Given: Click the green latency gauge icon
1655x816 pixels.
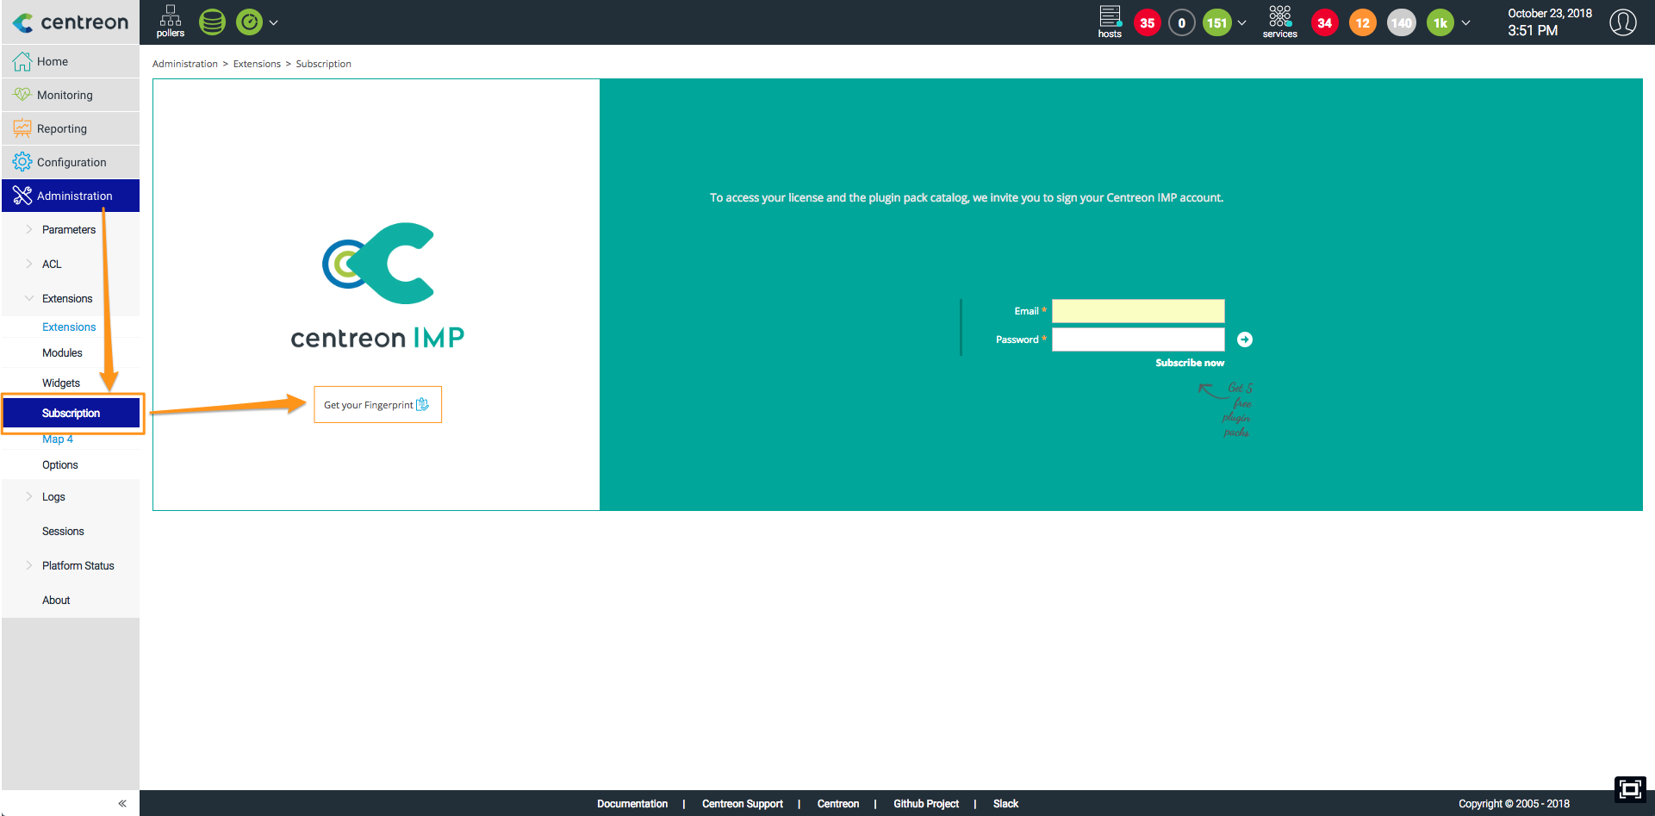Looking at the screenshot, I should pos(249,22).
